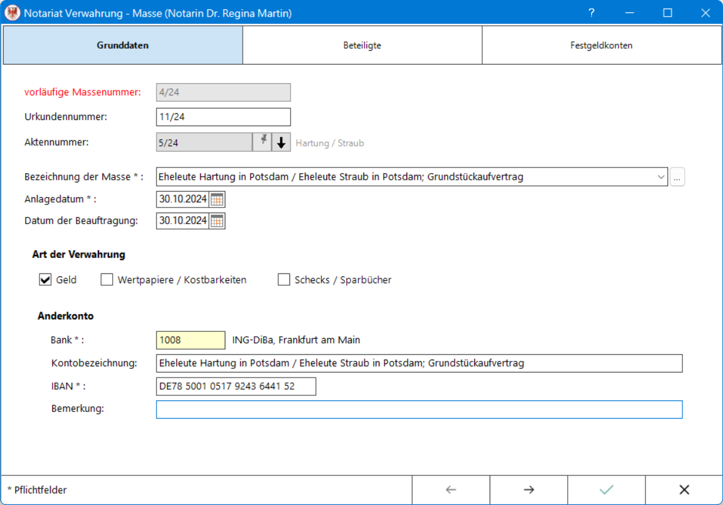Image resolution: width=723 pixels, height=505 pixels.
Task: Tick the Schecks / Sparbücher checkbox
Action: click(x=284, y=280)
